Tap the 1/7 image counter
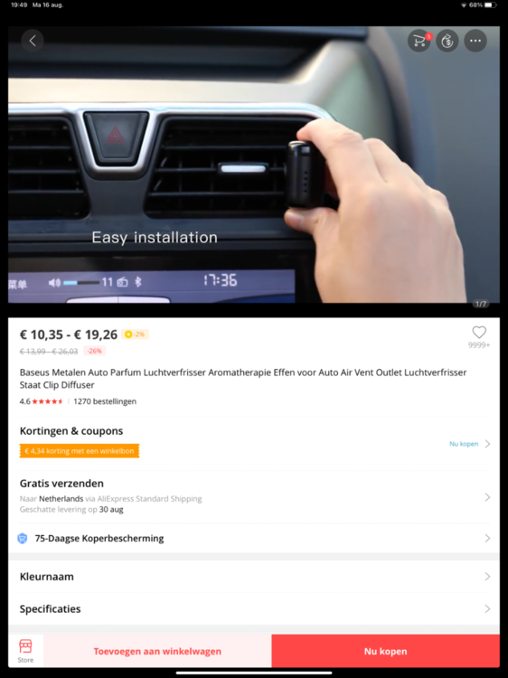Screen dimensions: 508x678 481,304
